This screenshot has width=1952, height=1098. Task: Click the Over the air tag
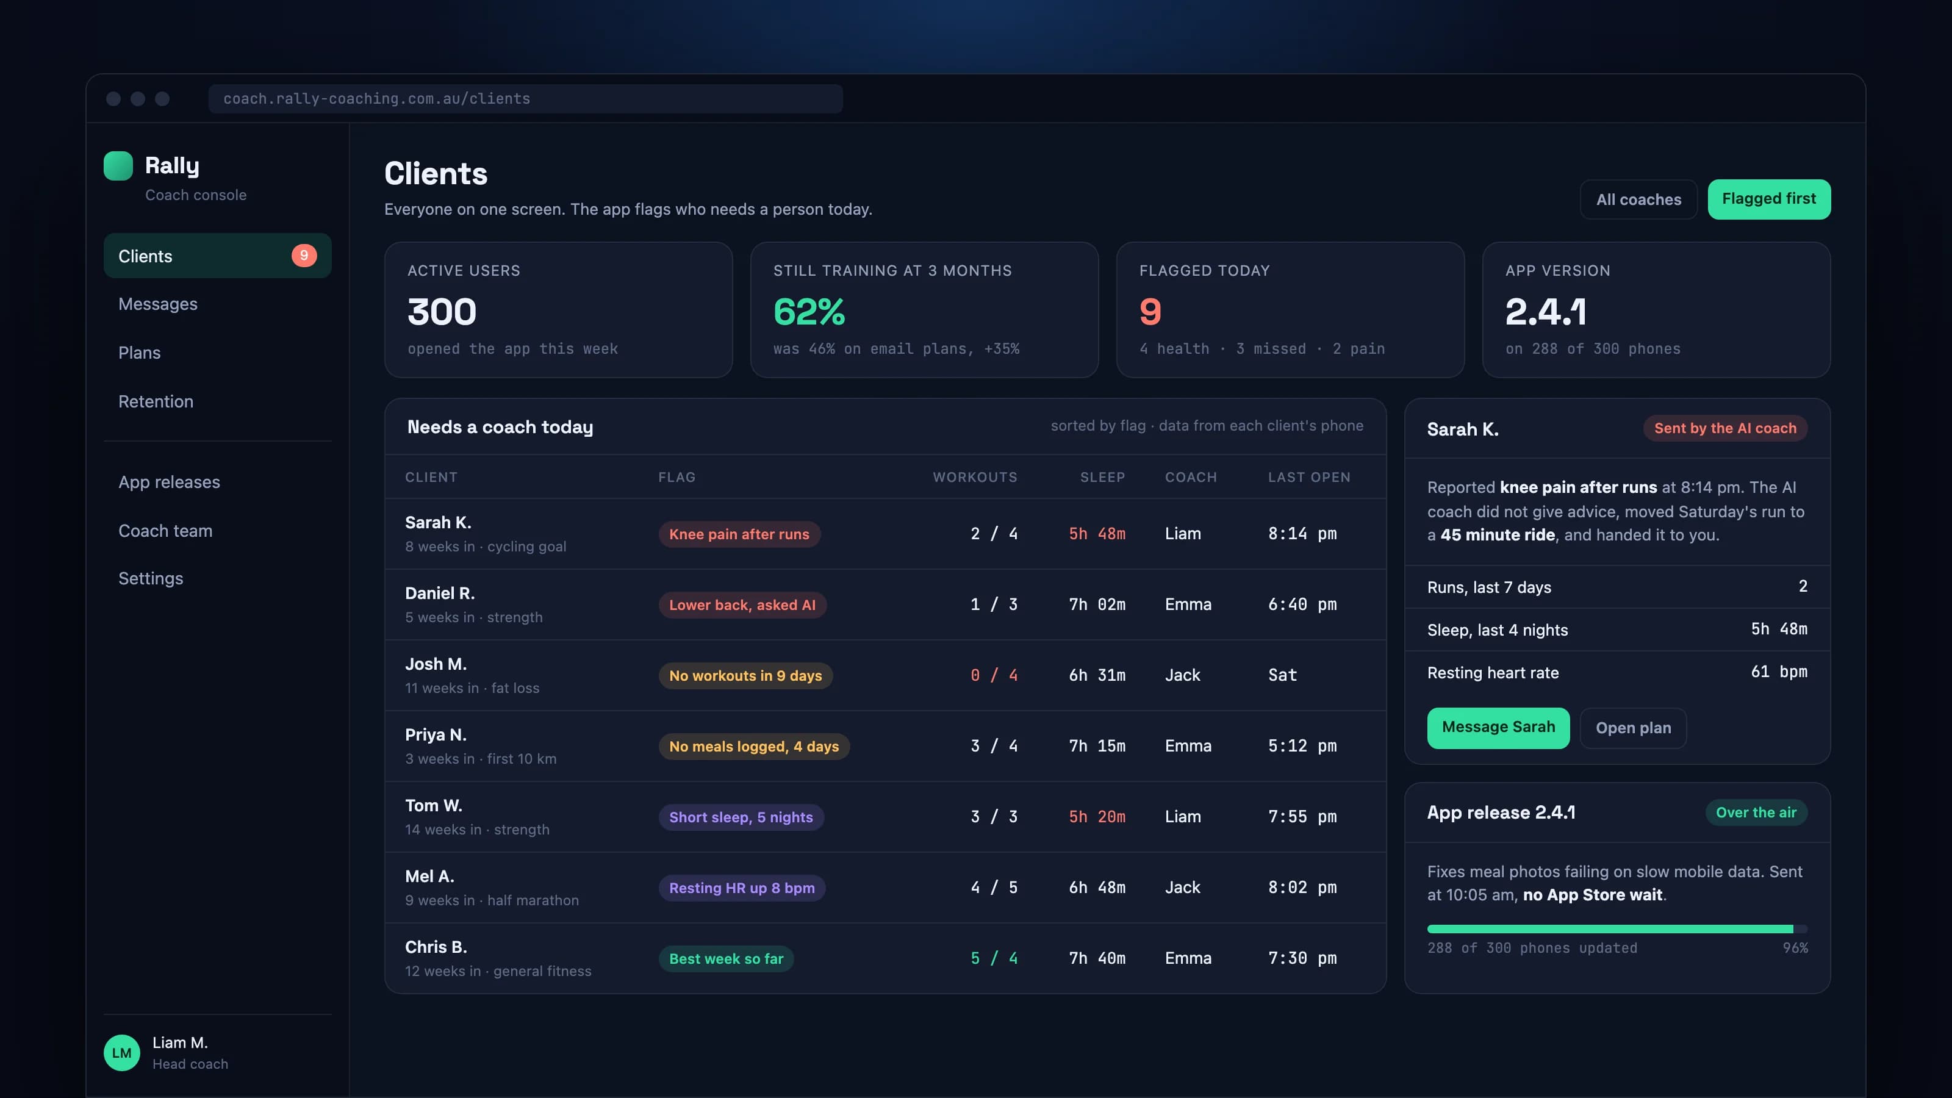1756,813
